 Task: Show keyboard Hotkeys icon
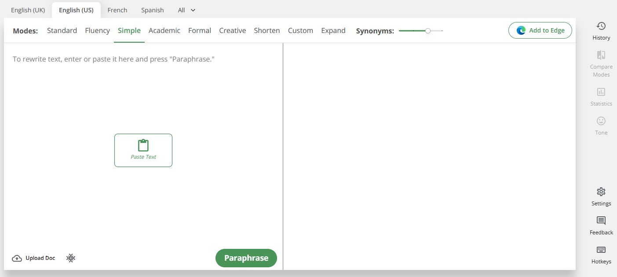tap(601, 250)
